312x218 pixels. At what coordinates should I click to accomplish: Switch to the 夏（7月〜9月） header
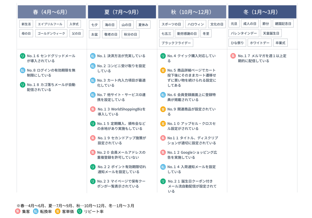click(122, 12)
